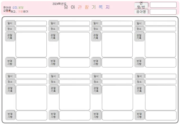Click the empty field beside 연령/반

coord(163,5)
